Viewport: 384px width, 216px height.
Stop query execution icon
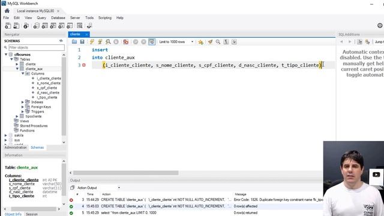point(116,42)
